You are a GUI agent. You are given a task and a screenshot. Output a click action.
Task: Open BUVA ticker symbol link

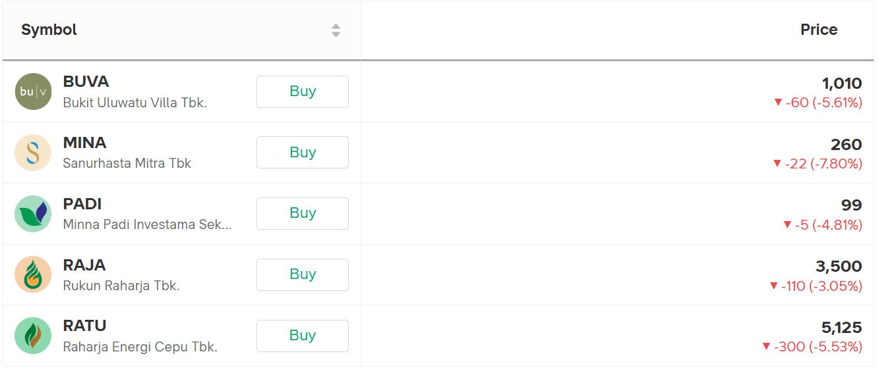pos(86,82)
